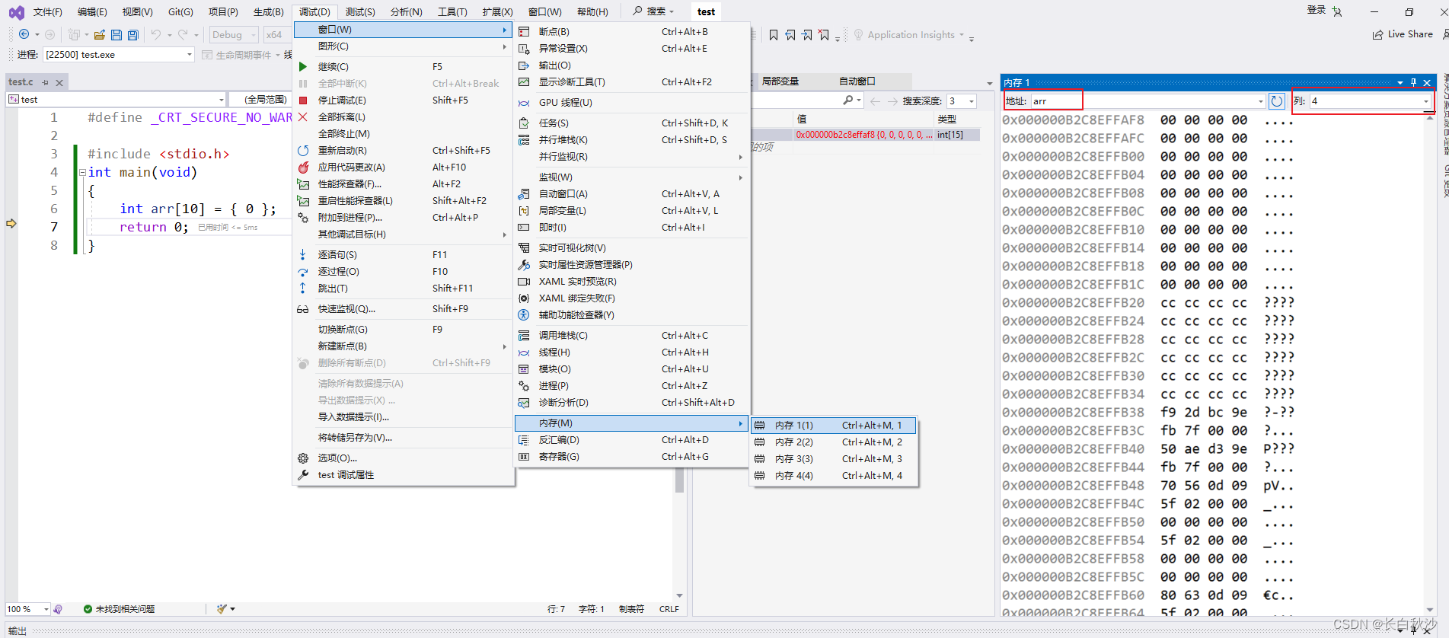The width and height of the screenshot is (1449, 638).
Task: Select Memory 1 (内存 1) submenu item
Action: click(x=834, y=425)
